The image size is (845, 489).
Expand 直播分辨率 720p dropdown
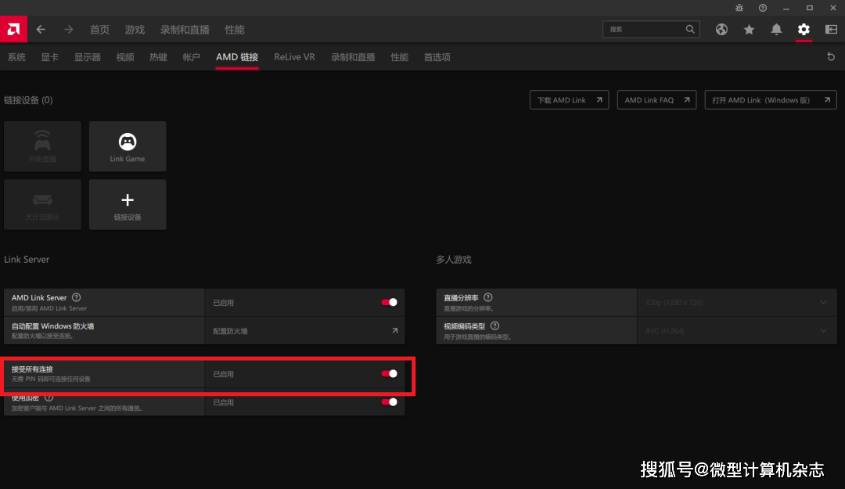(x=737, y=303)
